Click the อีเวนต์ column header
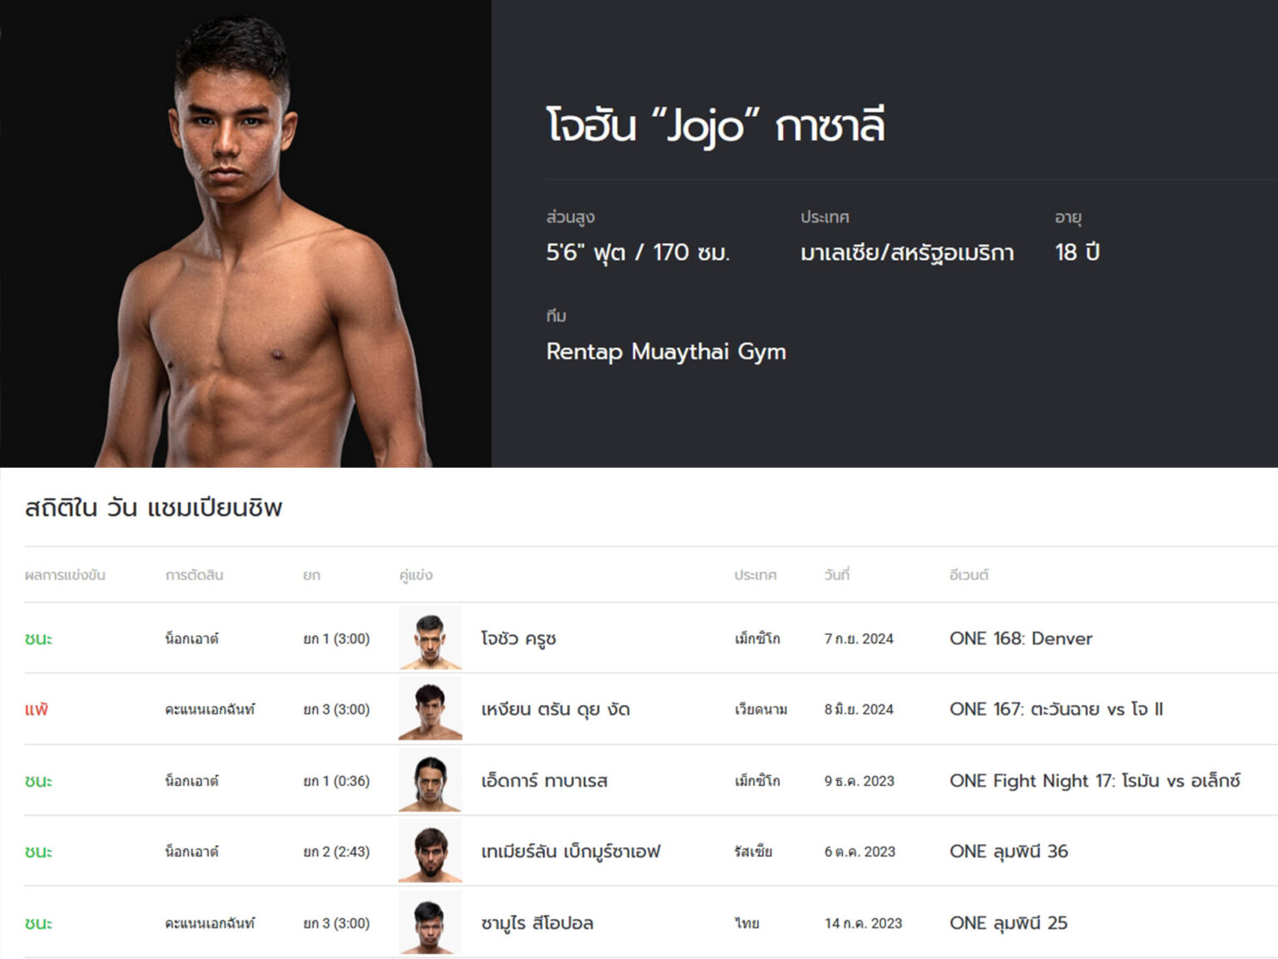Image resolution: width=1278 pixels, height=959 pixels. [968, 575]
